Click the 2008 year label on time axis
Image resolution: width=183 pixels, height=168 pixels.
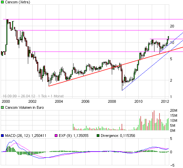(112, 101)
